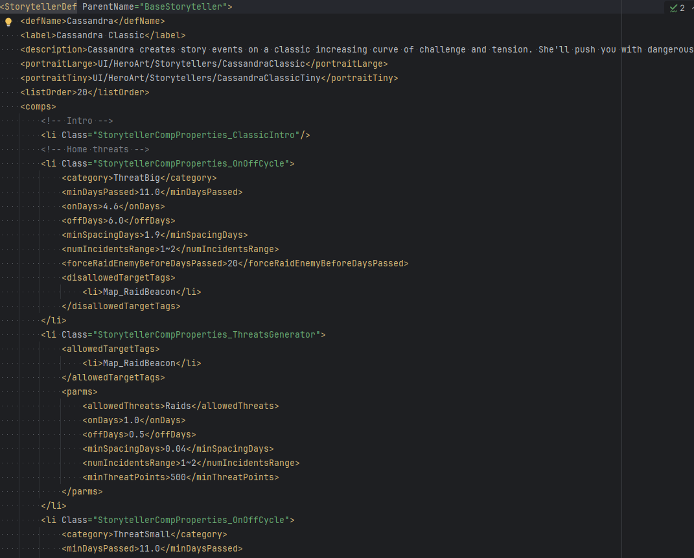Place cursor in the description text line
The height and width of the screenshot is (558, 694).
(x=357, y=49)
